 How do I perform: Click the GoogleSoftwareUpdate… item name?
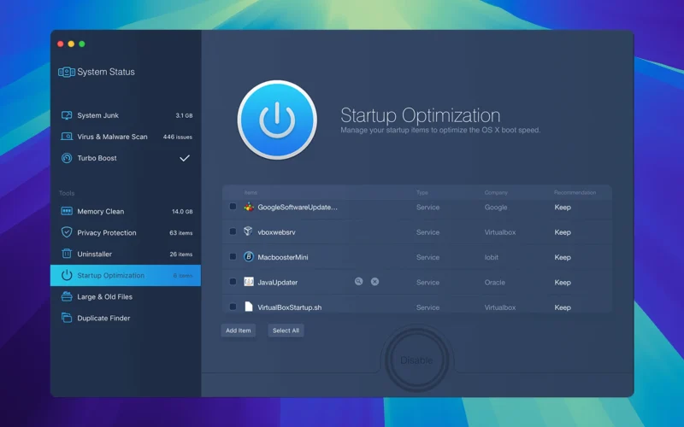point(298,207)
